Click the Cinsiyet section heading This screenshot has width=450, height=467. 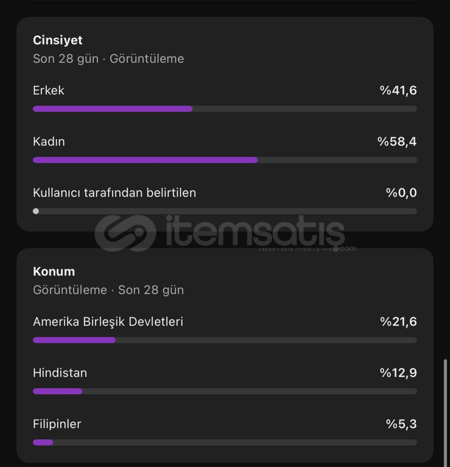point(57,40)
